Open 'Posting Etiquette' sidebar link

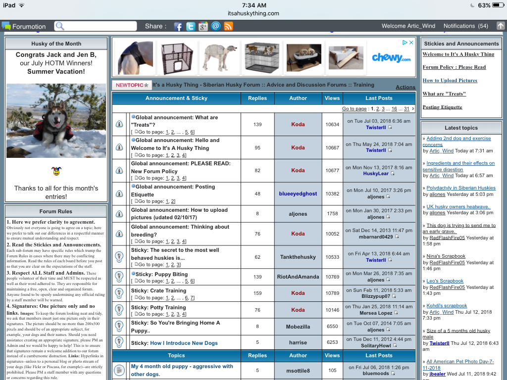point(442,107)
